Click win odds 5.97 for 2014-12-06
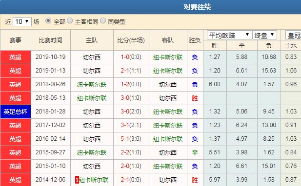 coord(215,180)
